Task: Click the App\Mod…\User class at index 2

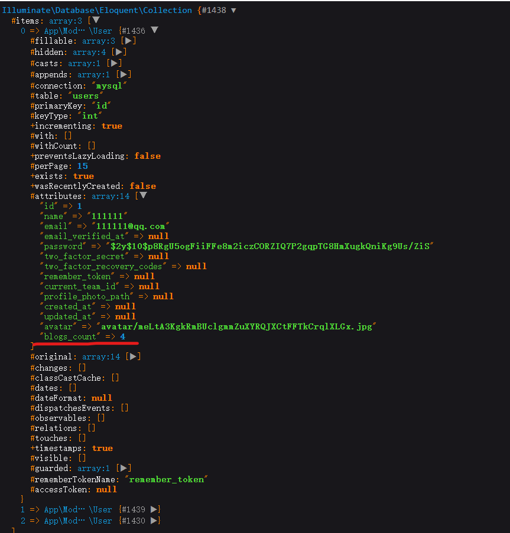Action: coord(78,521)
